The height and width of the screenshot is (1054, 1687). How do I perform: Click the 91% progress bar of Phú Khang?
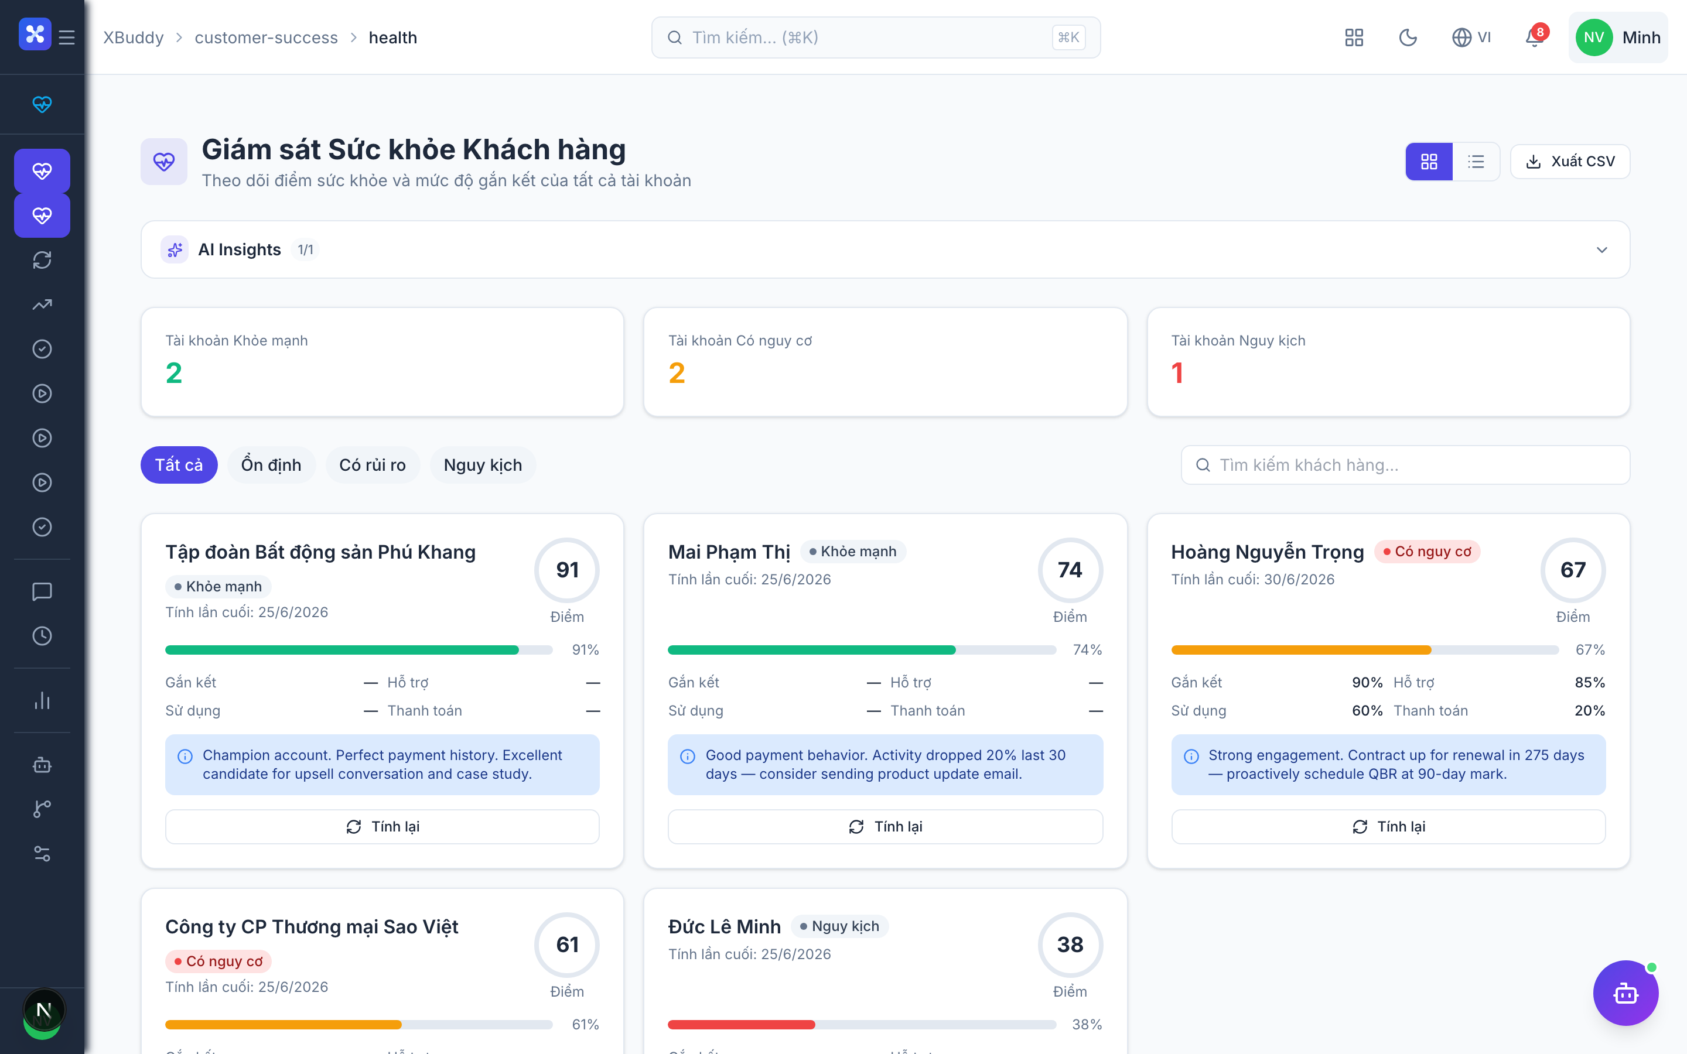(x=358, y=650)
